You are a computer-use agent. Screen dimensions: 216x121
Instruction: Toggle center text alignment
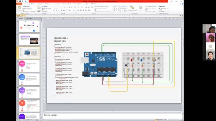coord(81,10)
